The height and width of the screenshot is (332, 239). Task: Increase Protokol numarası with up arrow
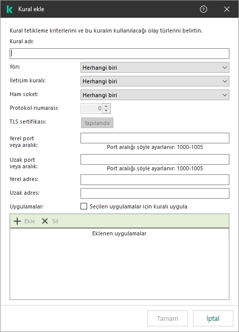[106, 106]
